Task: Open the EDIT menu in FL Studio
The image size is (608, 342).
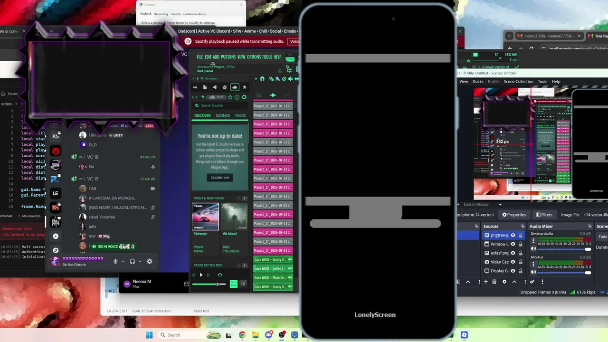Action: click(x=208, y=57)
